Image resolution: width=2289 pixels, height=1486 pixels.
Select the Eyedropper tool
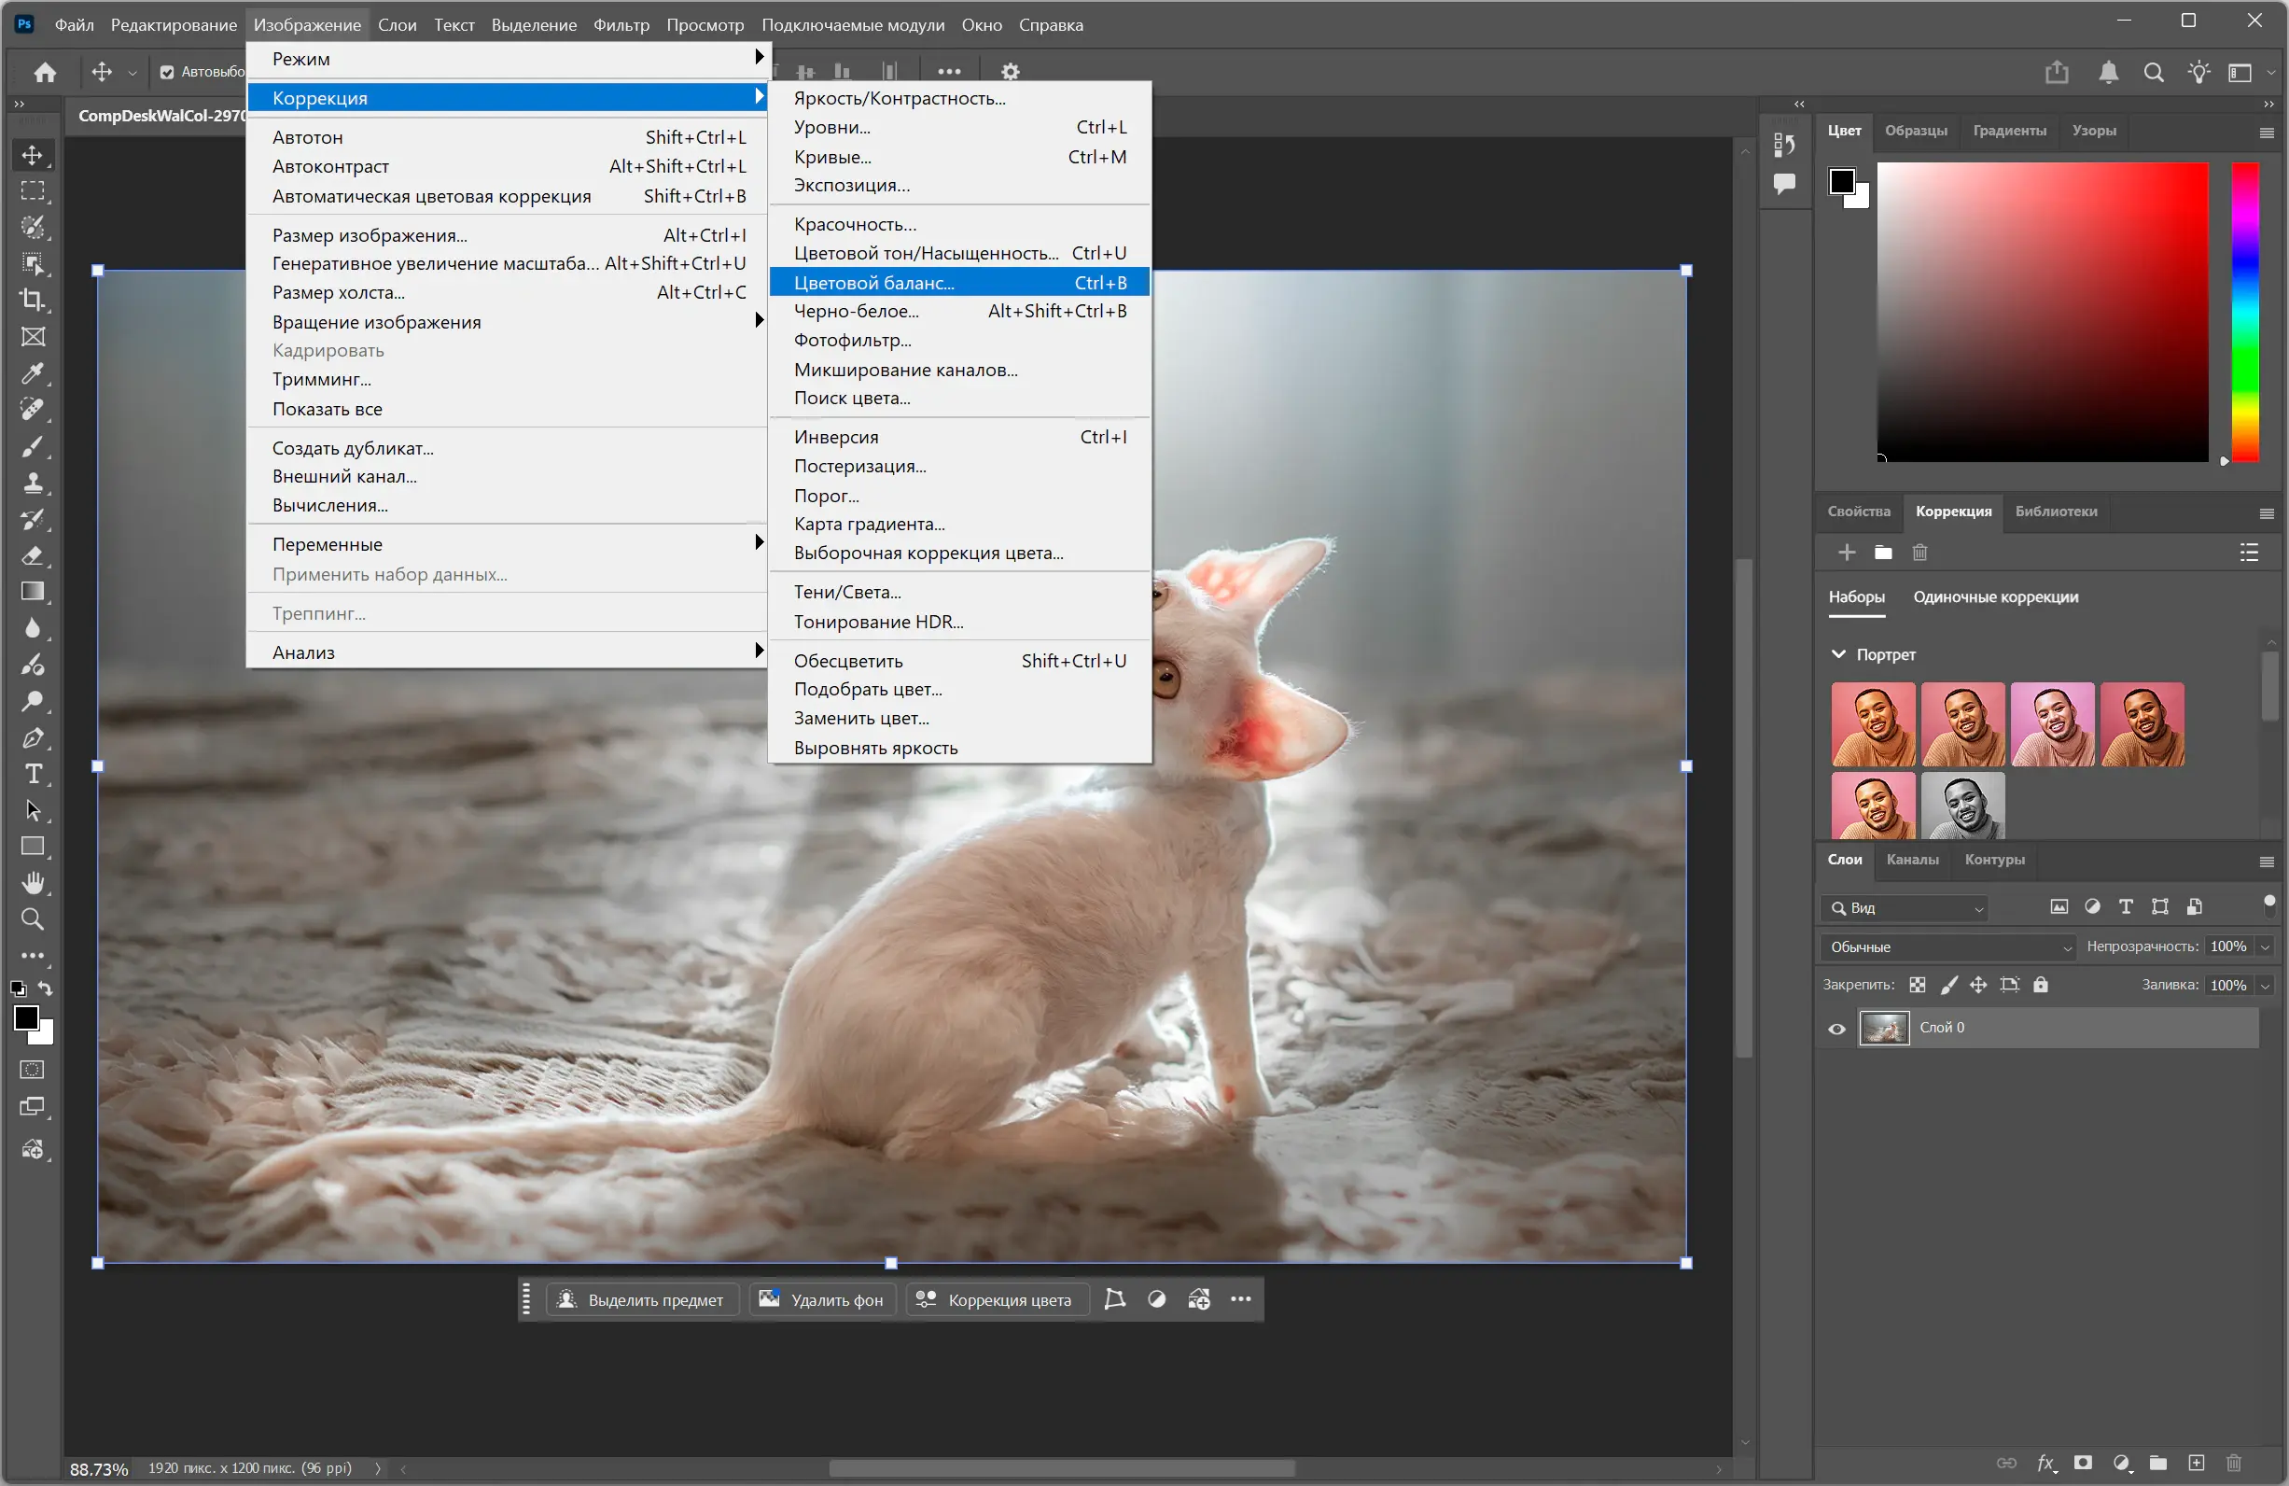click(x=33, y=373)
